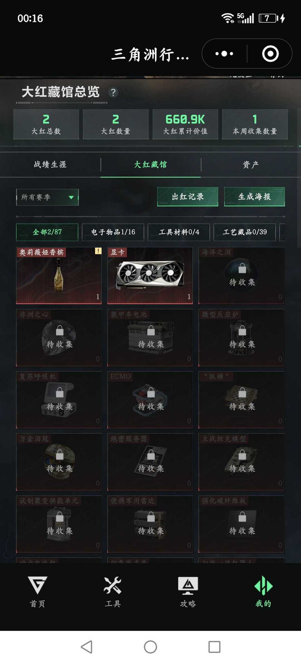301x663 pixels.
Task: Open 出红记录 records
Action: point(188,197)
